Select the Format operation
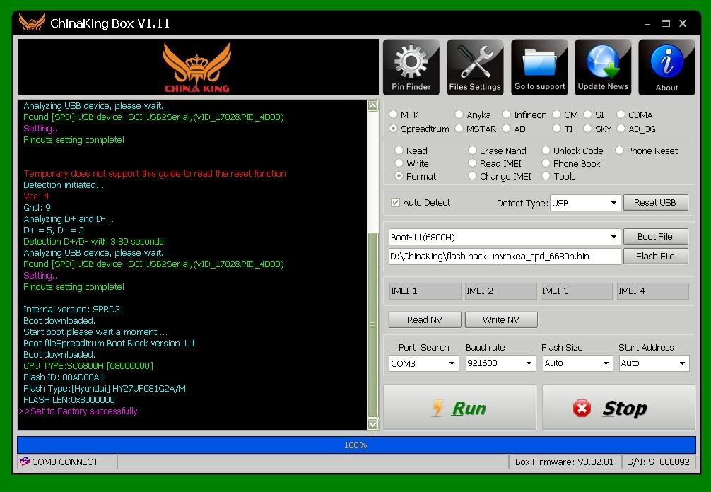 click(x=399, y=175)
